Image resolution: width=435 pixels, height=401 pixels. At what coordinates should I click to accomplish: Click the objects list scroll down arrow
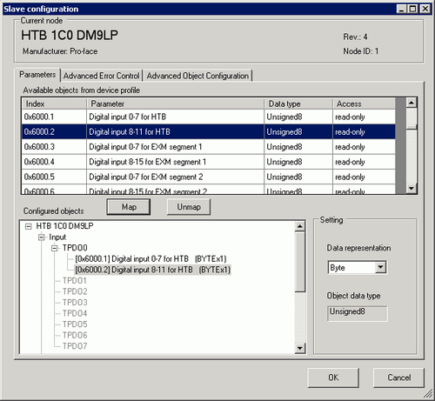point(412,188)
